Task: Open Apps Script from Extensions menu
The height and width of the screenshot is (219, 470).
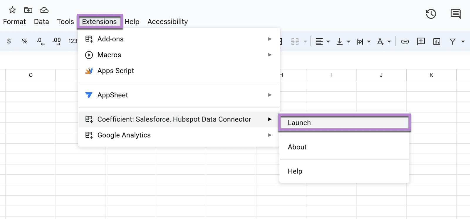Action: (116, 71)
